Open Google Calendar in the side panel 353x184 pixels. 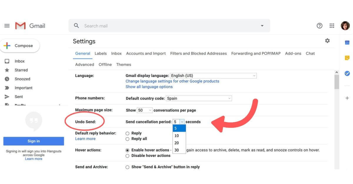[347, 42]
